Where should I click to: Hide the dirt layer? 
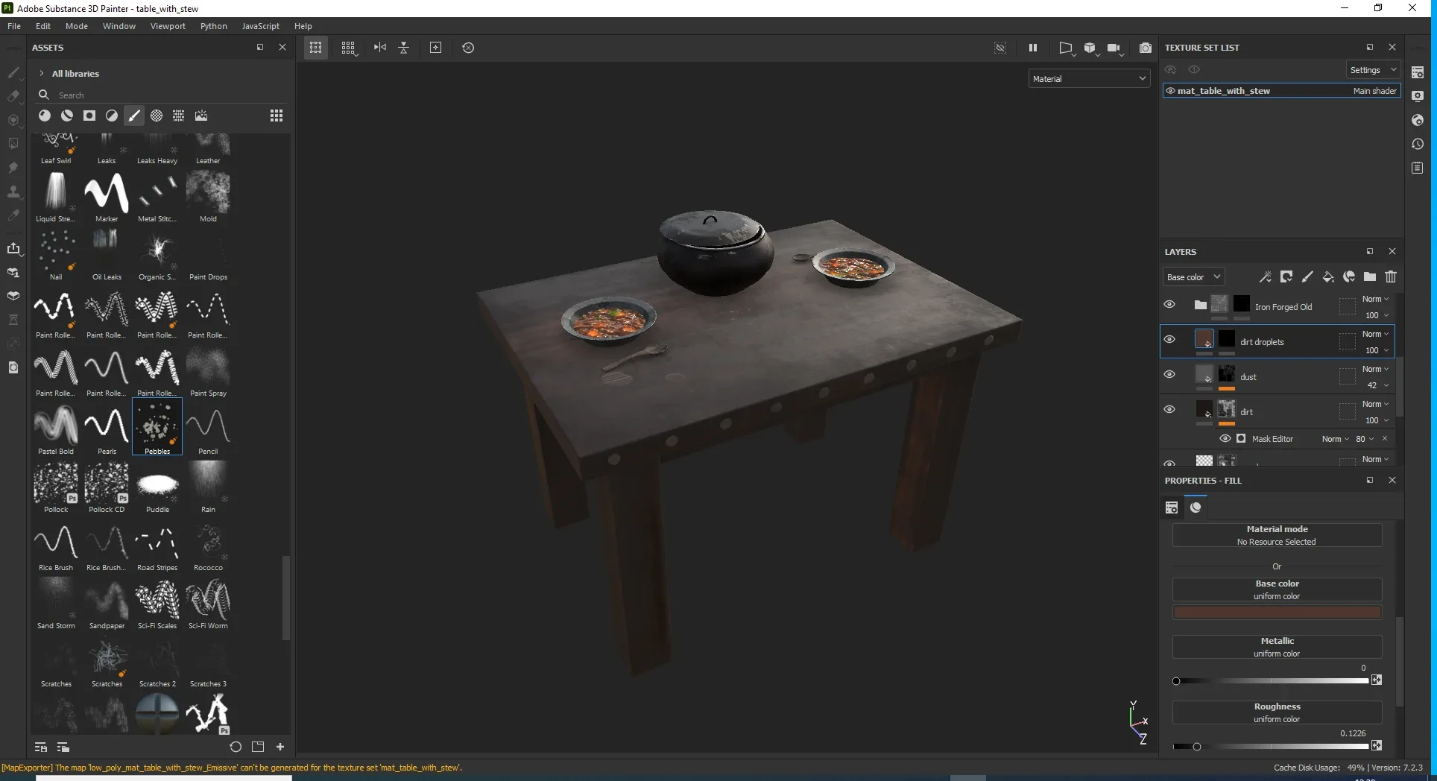(x=1169, y=409)
